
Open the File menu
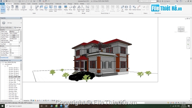point(2,4)
